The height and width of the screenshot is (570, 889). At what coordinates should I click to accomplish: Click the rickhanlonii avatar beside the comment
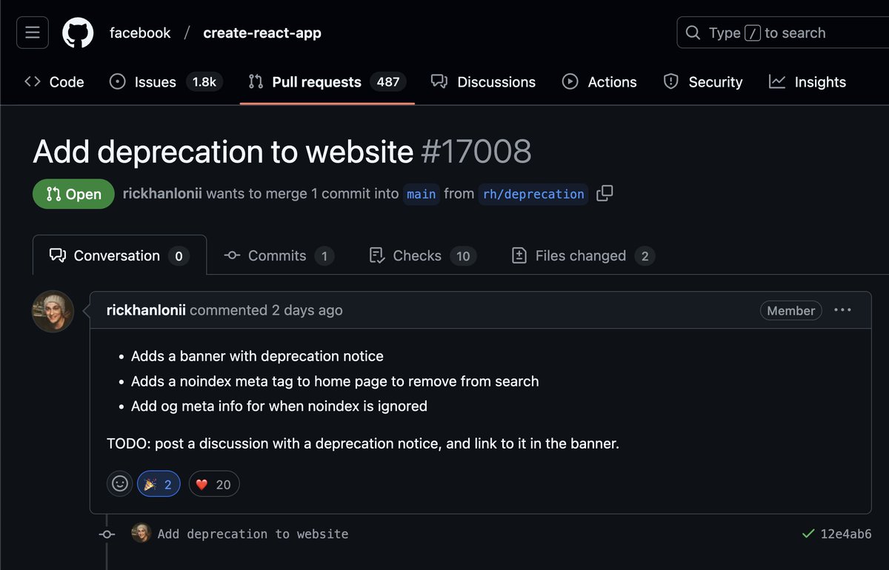[x=53, y=311]
